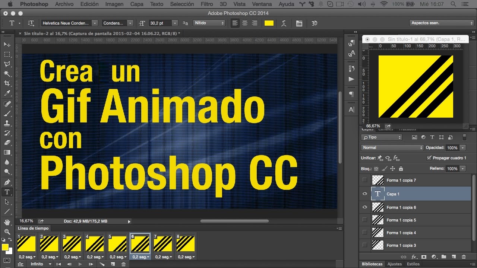The width and height of the screenshot is (477, 268).
Task: Click lock all padlock icon
Action: click(401, 169)
